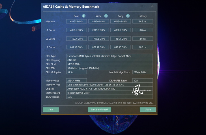Save the benchmark results
This screenshot has height=135, width=206.
click(x=51, y=110)
